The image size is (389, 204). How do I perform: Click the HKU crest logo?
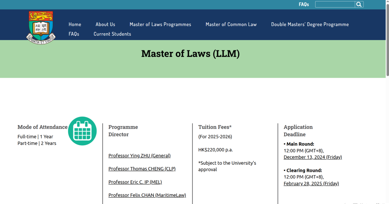coord(41,27)
